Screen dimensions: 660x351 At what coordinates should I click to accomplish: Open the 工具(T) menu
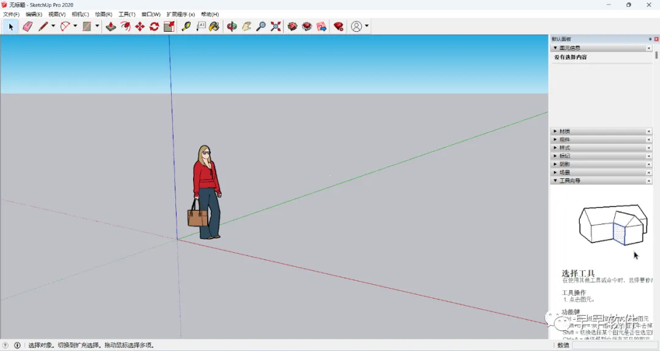(x=127, y=14)
